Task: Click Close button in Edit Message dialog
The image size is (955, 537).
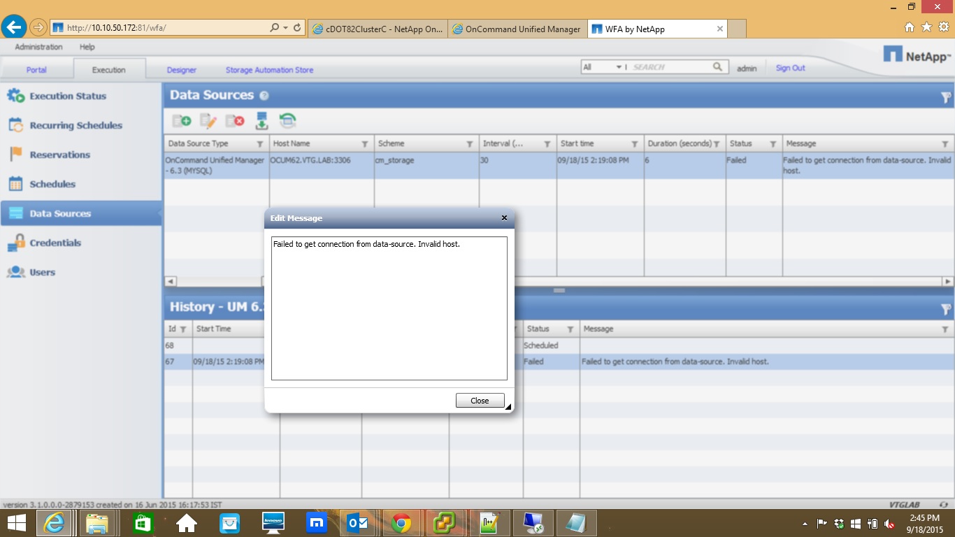Action: (x=480, y=401)
